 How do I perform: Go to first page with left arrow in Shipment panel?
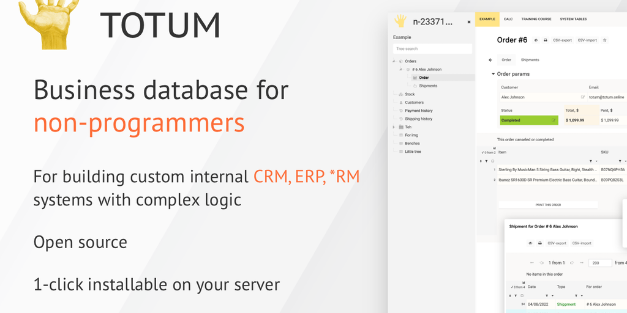point(532,263)
